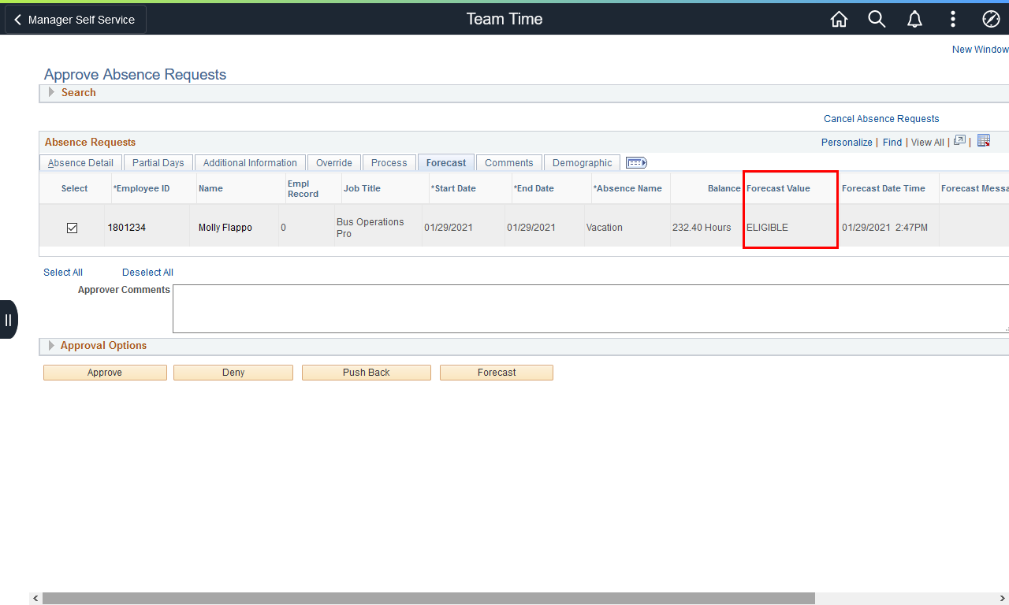The height and width of the screenshot is (605, 1009).
Task: Go to Home via house icon
Action: point(839,19)
